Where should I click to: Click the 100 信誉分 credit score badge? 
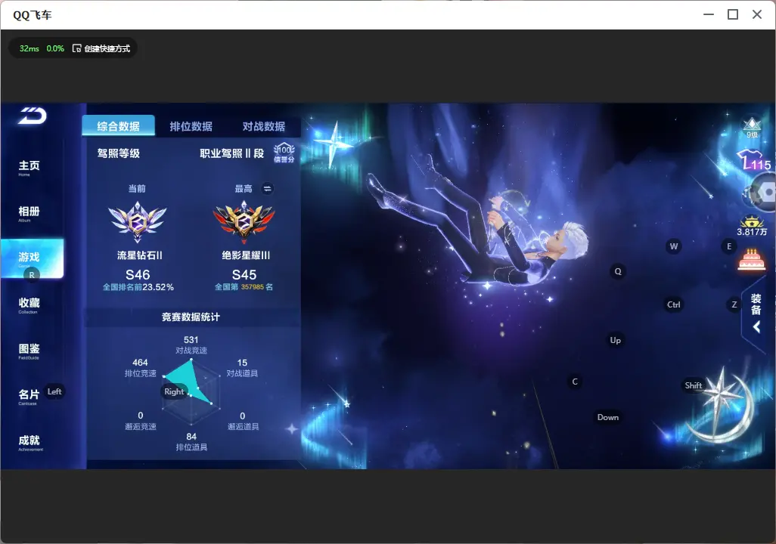coord(284,153)
